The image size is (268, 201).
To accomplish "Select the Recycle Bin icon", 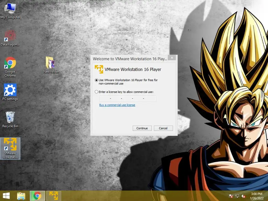I will (x=10, y=119).
